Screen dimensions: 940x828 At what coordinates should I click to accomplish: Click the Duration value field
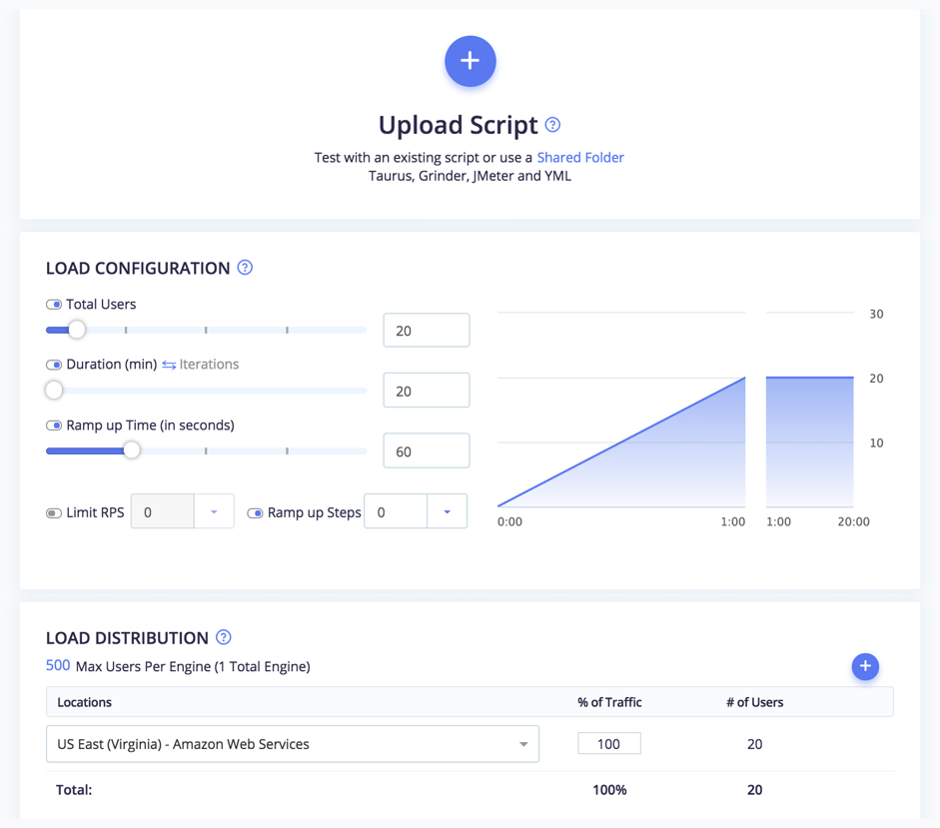point(427,391)
